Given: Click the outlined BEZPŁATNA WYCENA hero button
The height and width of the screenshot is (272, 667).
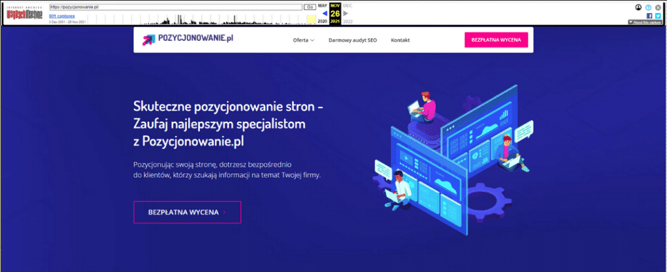Looking at the screenshot, I should point(187,212).
